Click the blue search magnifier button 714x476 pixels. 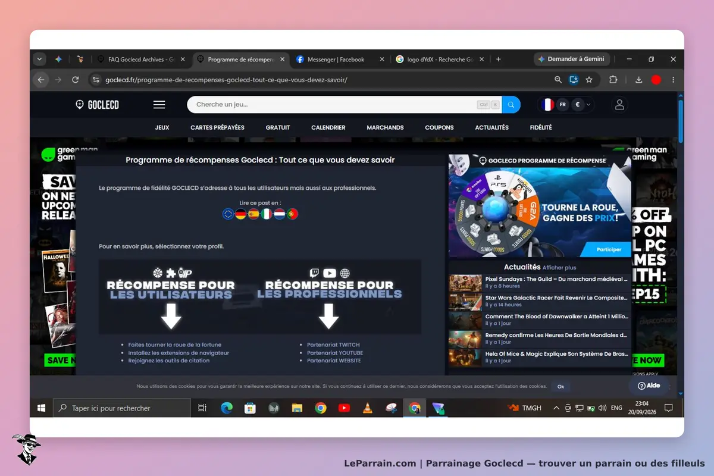(x=511, y=105)
